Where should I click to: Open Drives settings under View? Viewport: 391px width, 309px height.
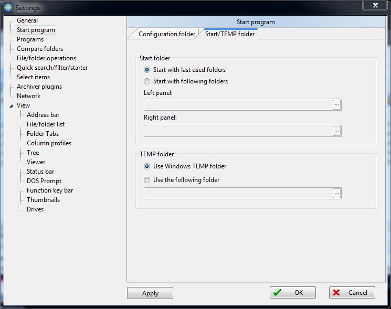(x=35, y=209)
